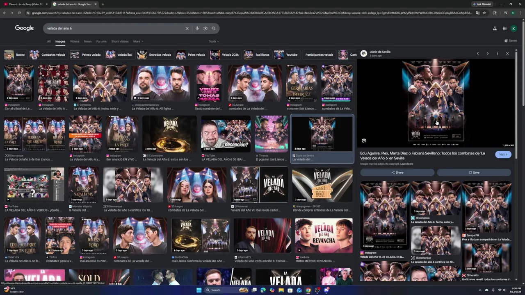Search inside image with Lens icon on preview
The image size is (525, 295).
point(364,141)
